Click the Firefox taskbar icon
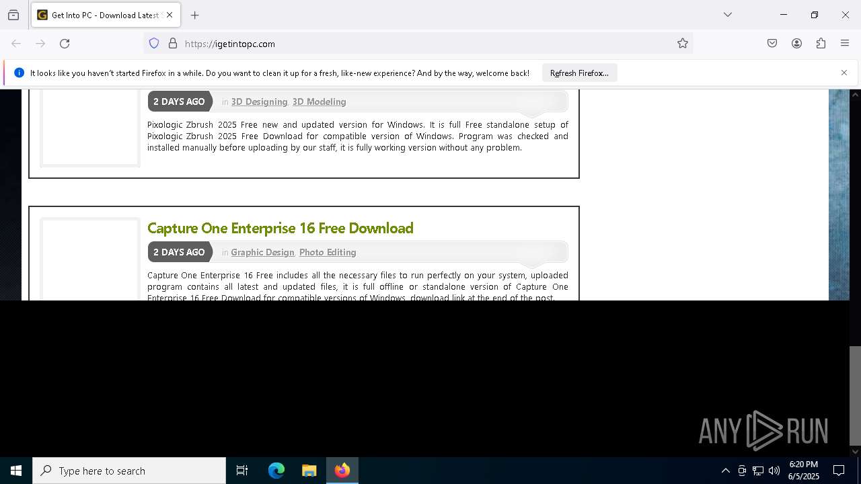The image size is (861, 484). (x=342, y=471)
